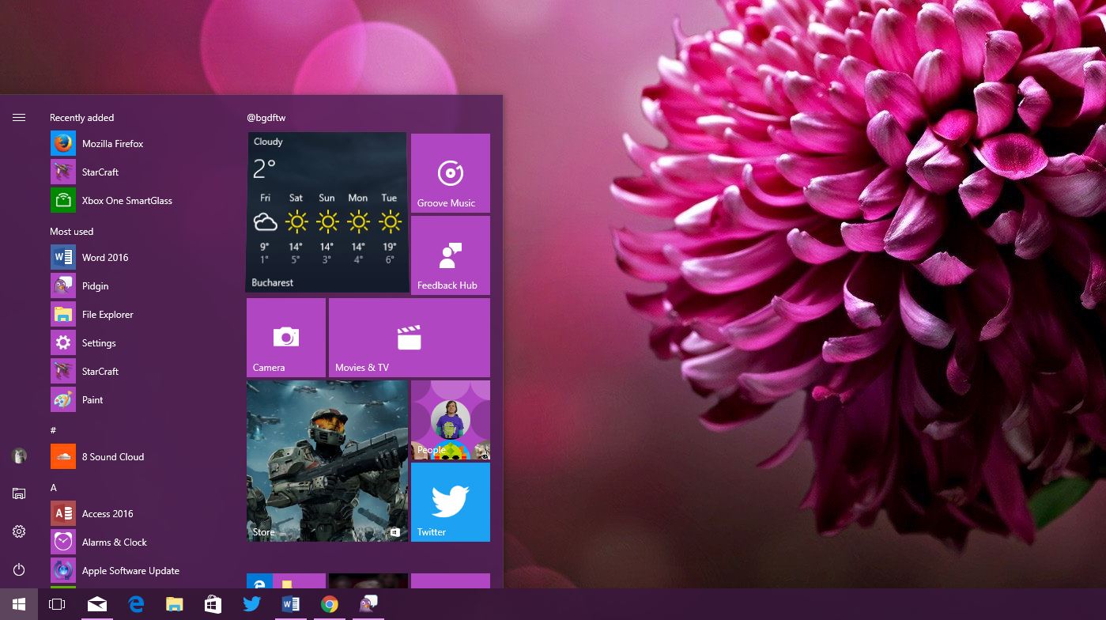Screen dimensions: 1106x620
Task: Switch to Google Chrome on taskbar
Action: [330, 604]
